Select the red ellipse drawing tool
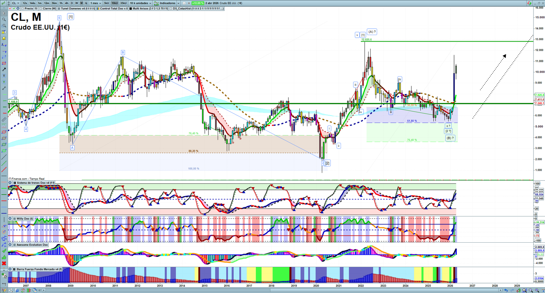The height and width of the screenshot is (293, 545). click(x=4, y=132)
